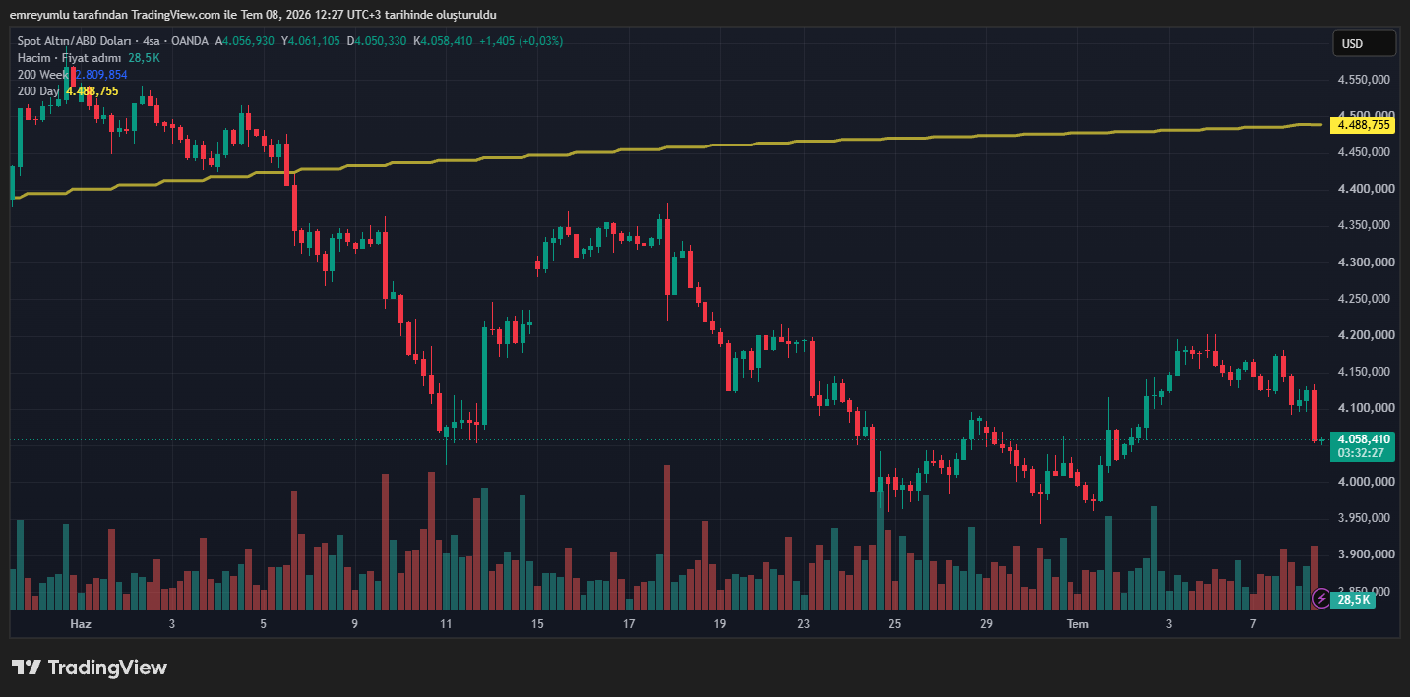Click the date label 11 on time axis
This screenshot has height=697, width=1410.
446,624
